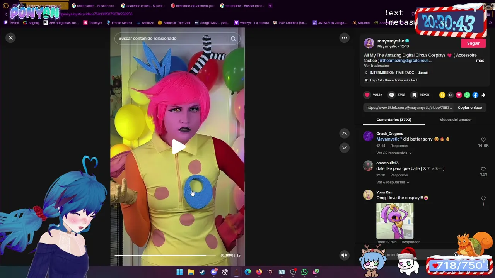Open Mixamo bookmark
This screenshot has height=278, width=495.
(361, 23)
